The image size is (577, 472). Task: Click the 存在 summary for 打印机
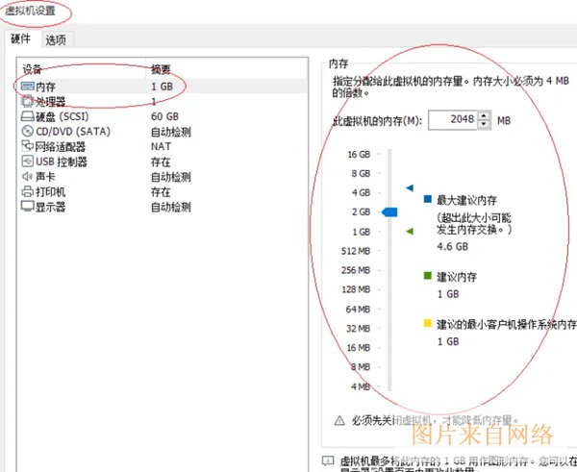[161, 192]
